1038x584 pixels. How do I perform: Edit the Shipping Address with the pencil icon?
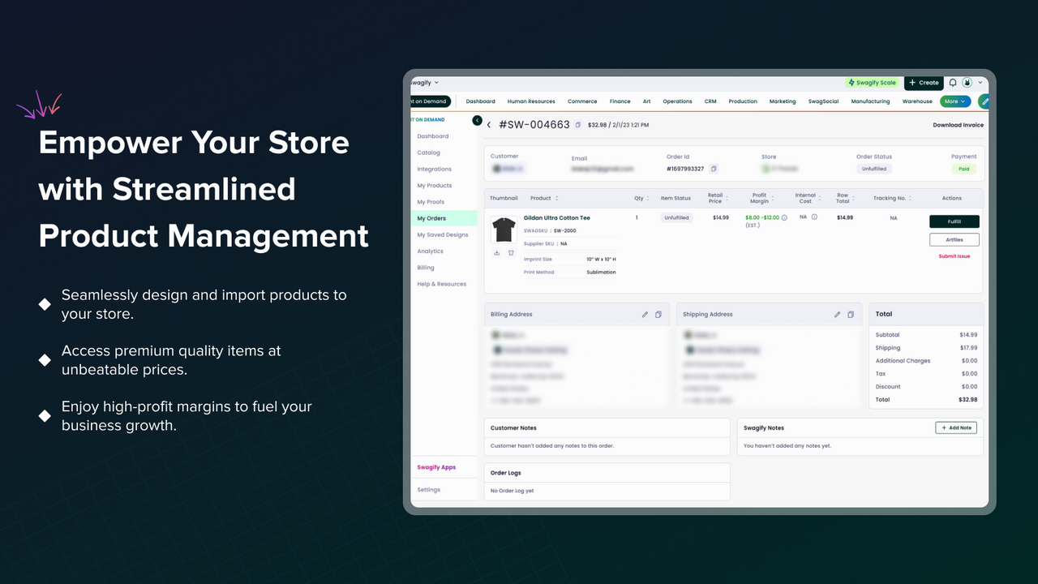tap(838, 315)
